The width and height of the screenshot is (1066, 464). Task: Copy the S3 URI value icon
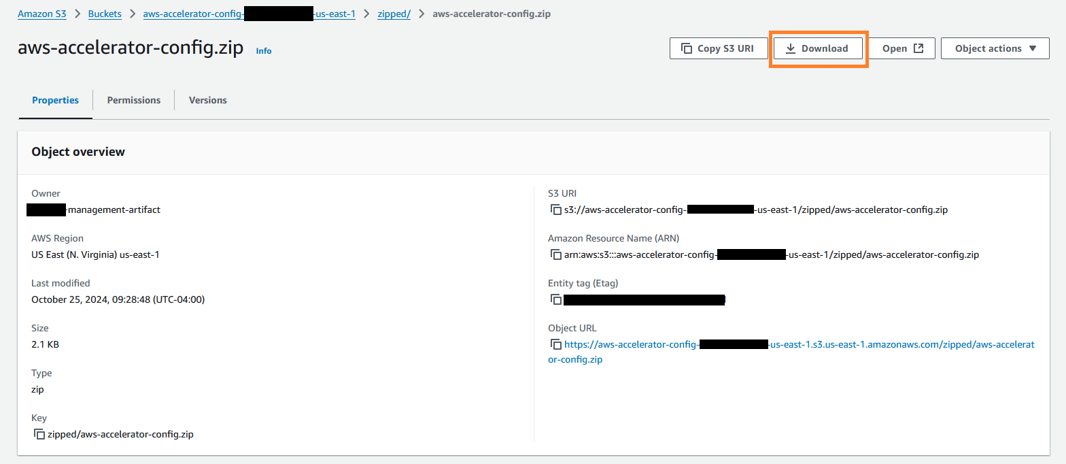(556, 210)
